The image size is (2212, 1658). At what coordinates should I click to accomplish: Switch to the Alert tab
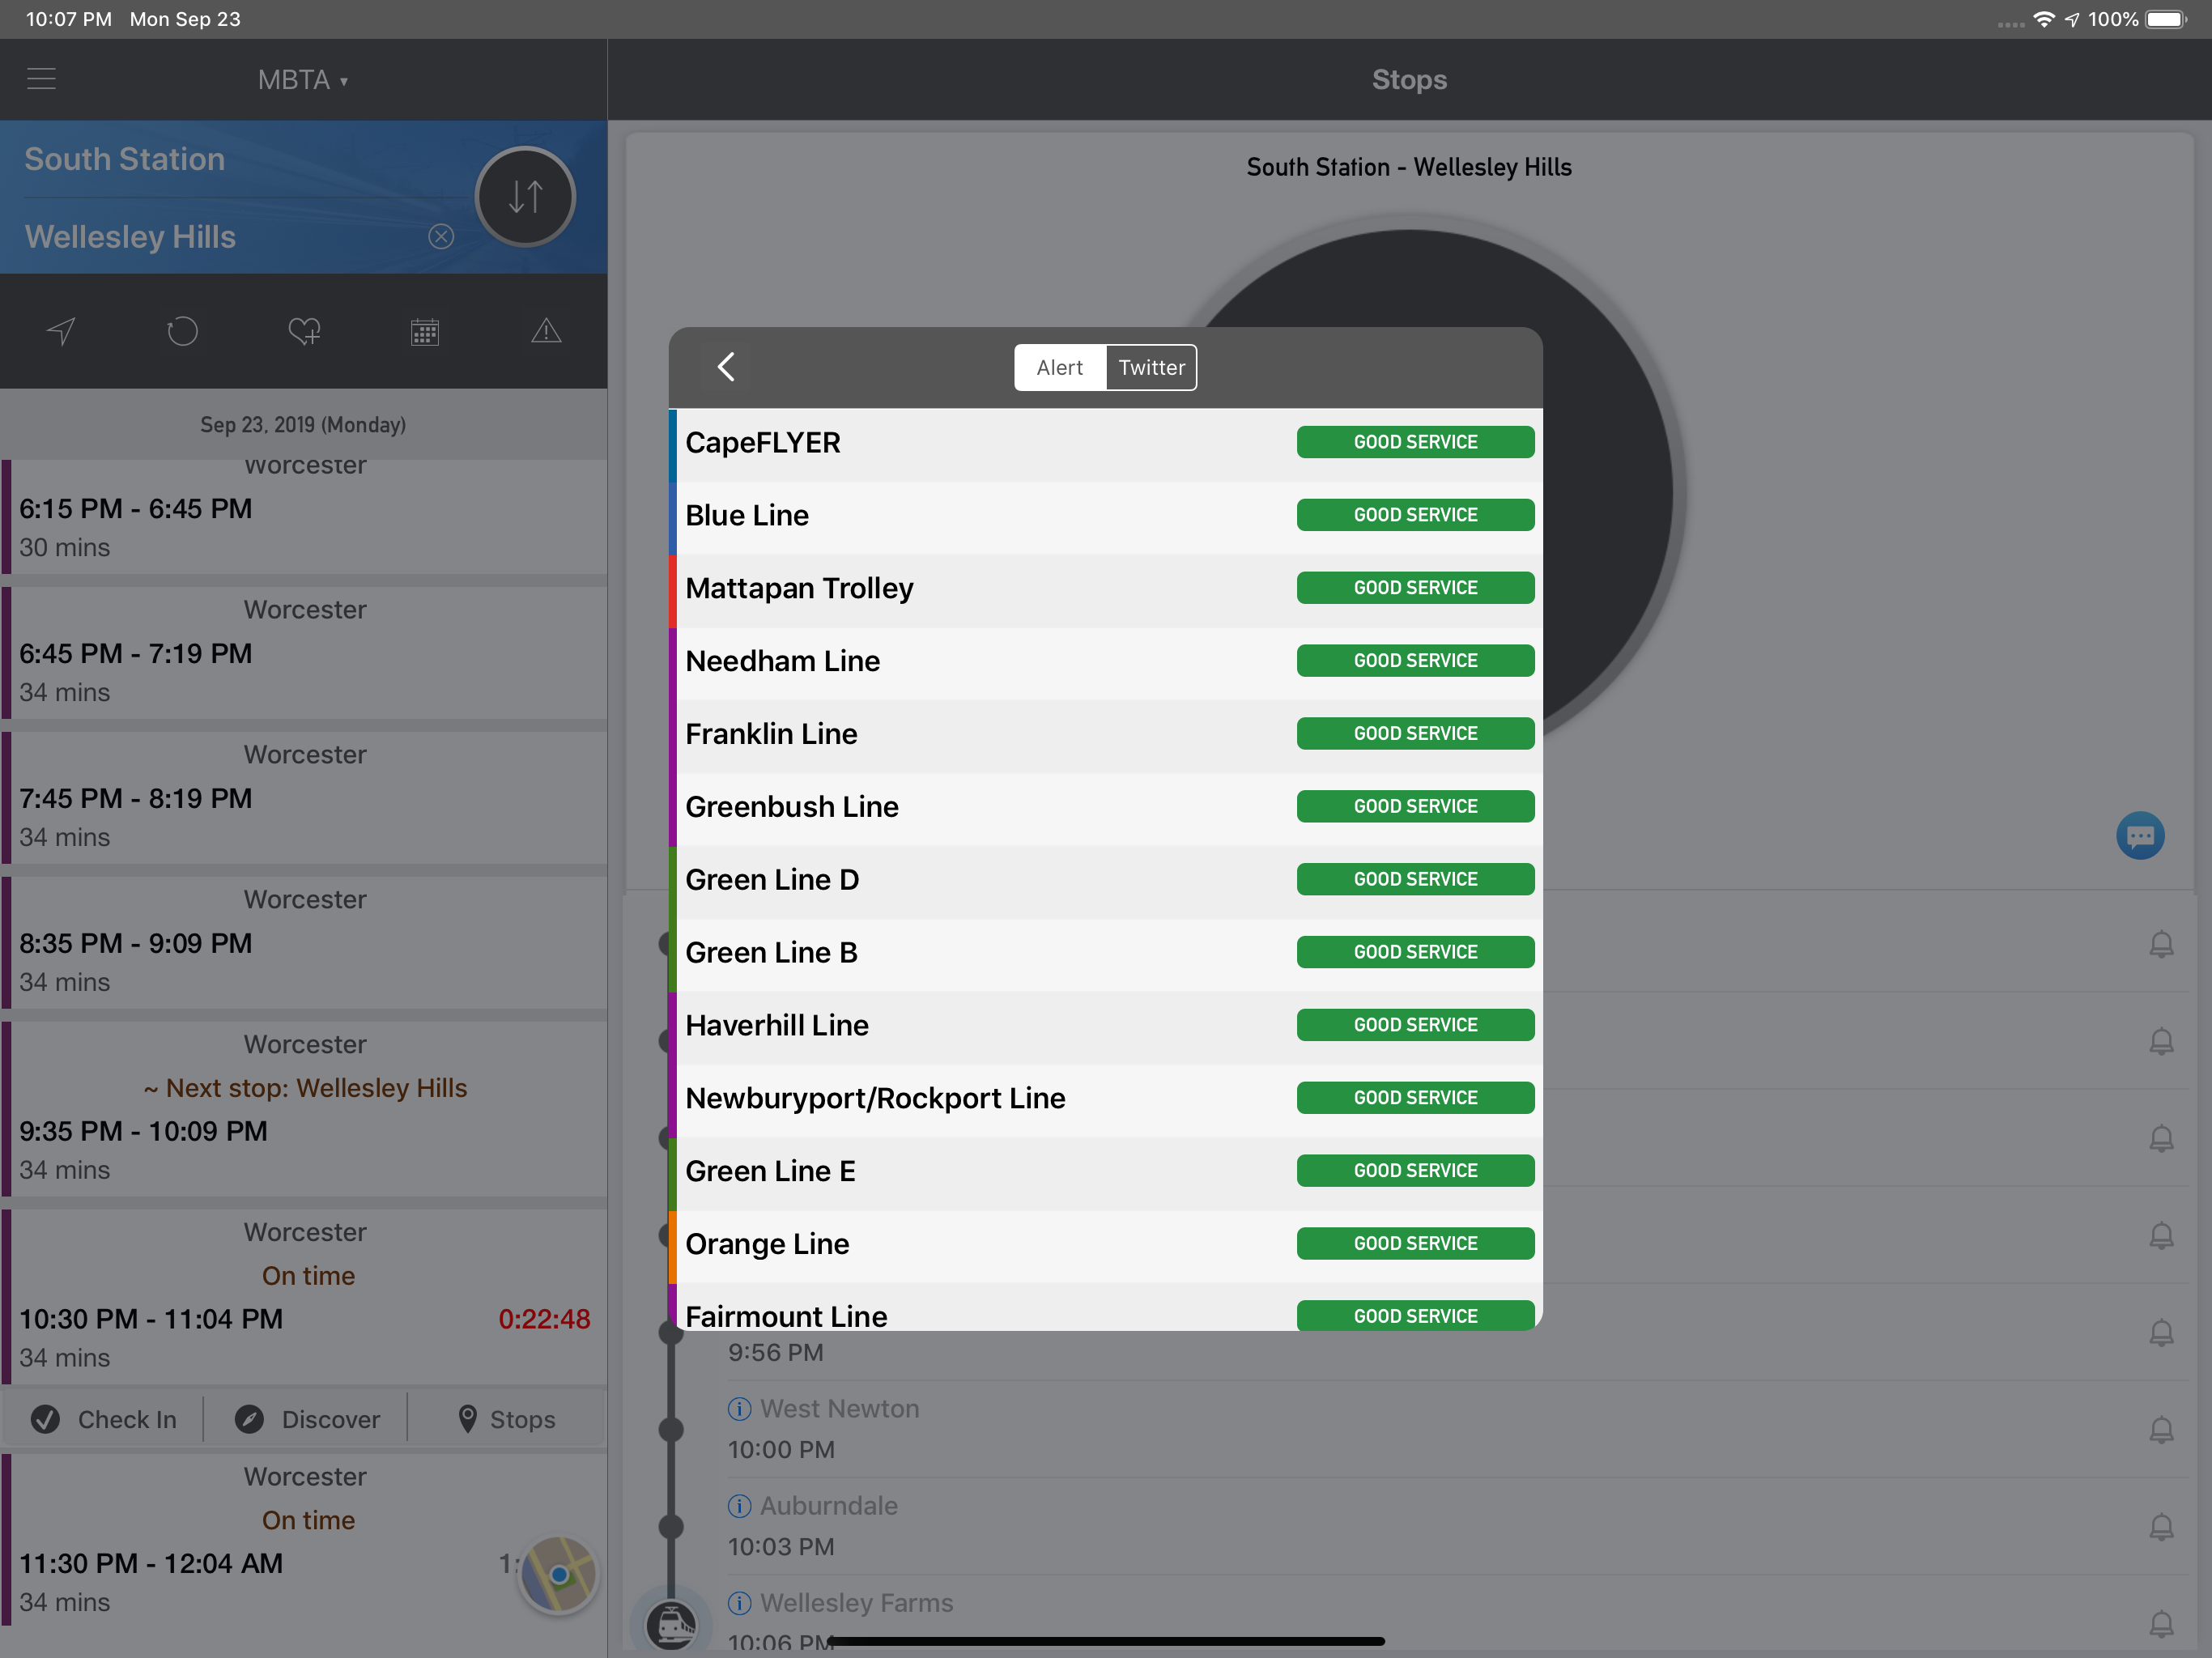coord(1060,368)
